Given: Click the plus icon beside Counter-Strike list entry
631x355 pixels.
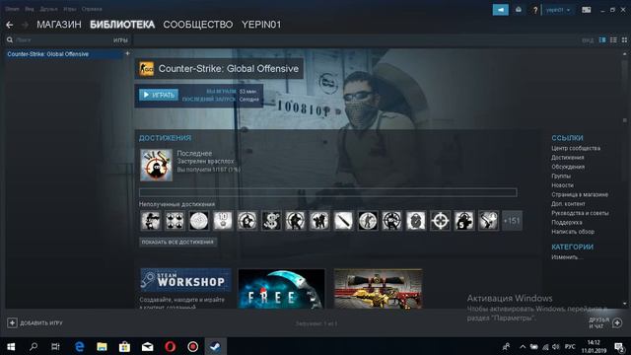Looking at the screenshot, I should point(127,53).
